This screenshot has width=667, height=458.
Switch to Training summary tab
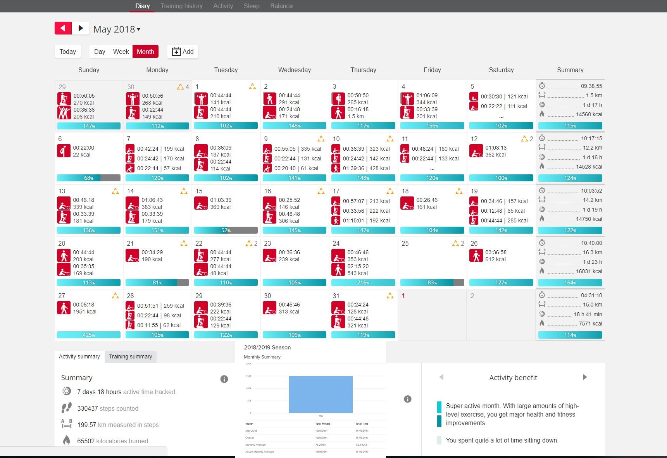click(130, 356)
